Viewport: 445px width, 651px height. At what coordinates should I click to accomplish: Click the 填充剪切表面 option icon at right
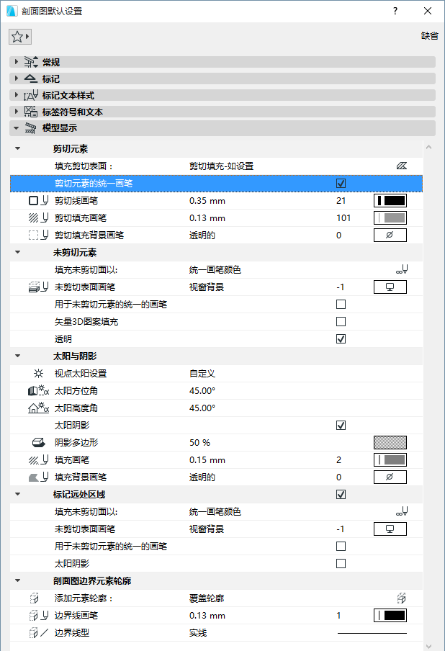point(401,166)
